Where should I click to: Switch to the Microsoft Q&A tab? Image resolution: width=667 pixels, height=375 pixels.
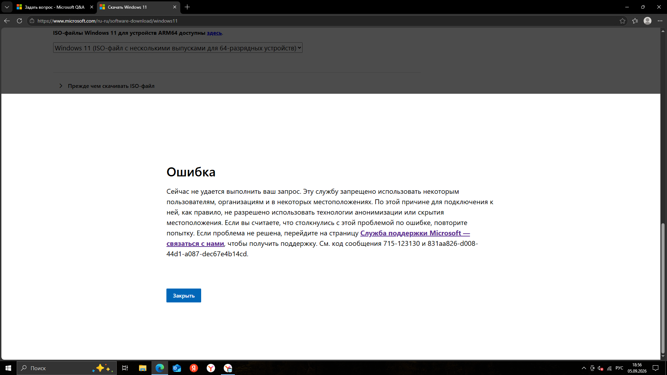[55, 7]
